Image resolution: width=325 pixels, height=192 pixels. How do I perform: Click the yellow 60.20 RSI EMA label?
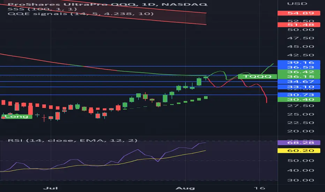click(299, 150)
